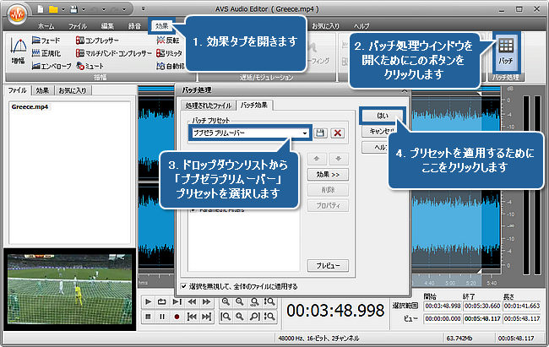Delete batch preset with red X icon
This screenshot has width=549, height=347.
point(338,133)
